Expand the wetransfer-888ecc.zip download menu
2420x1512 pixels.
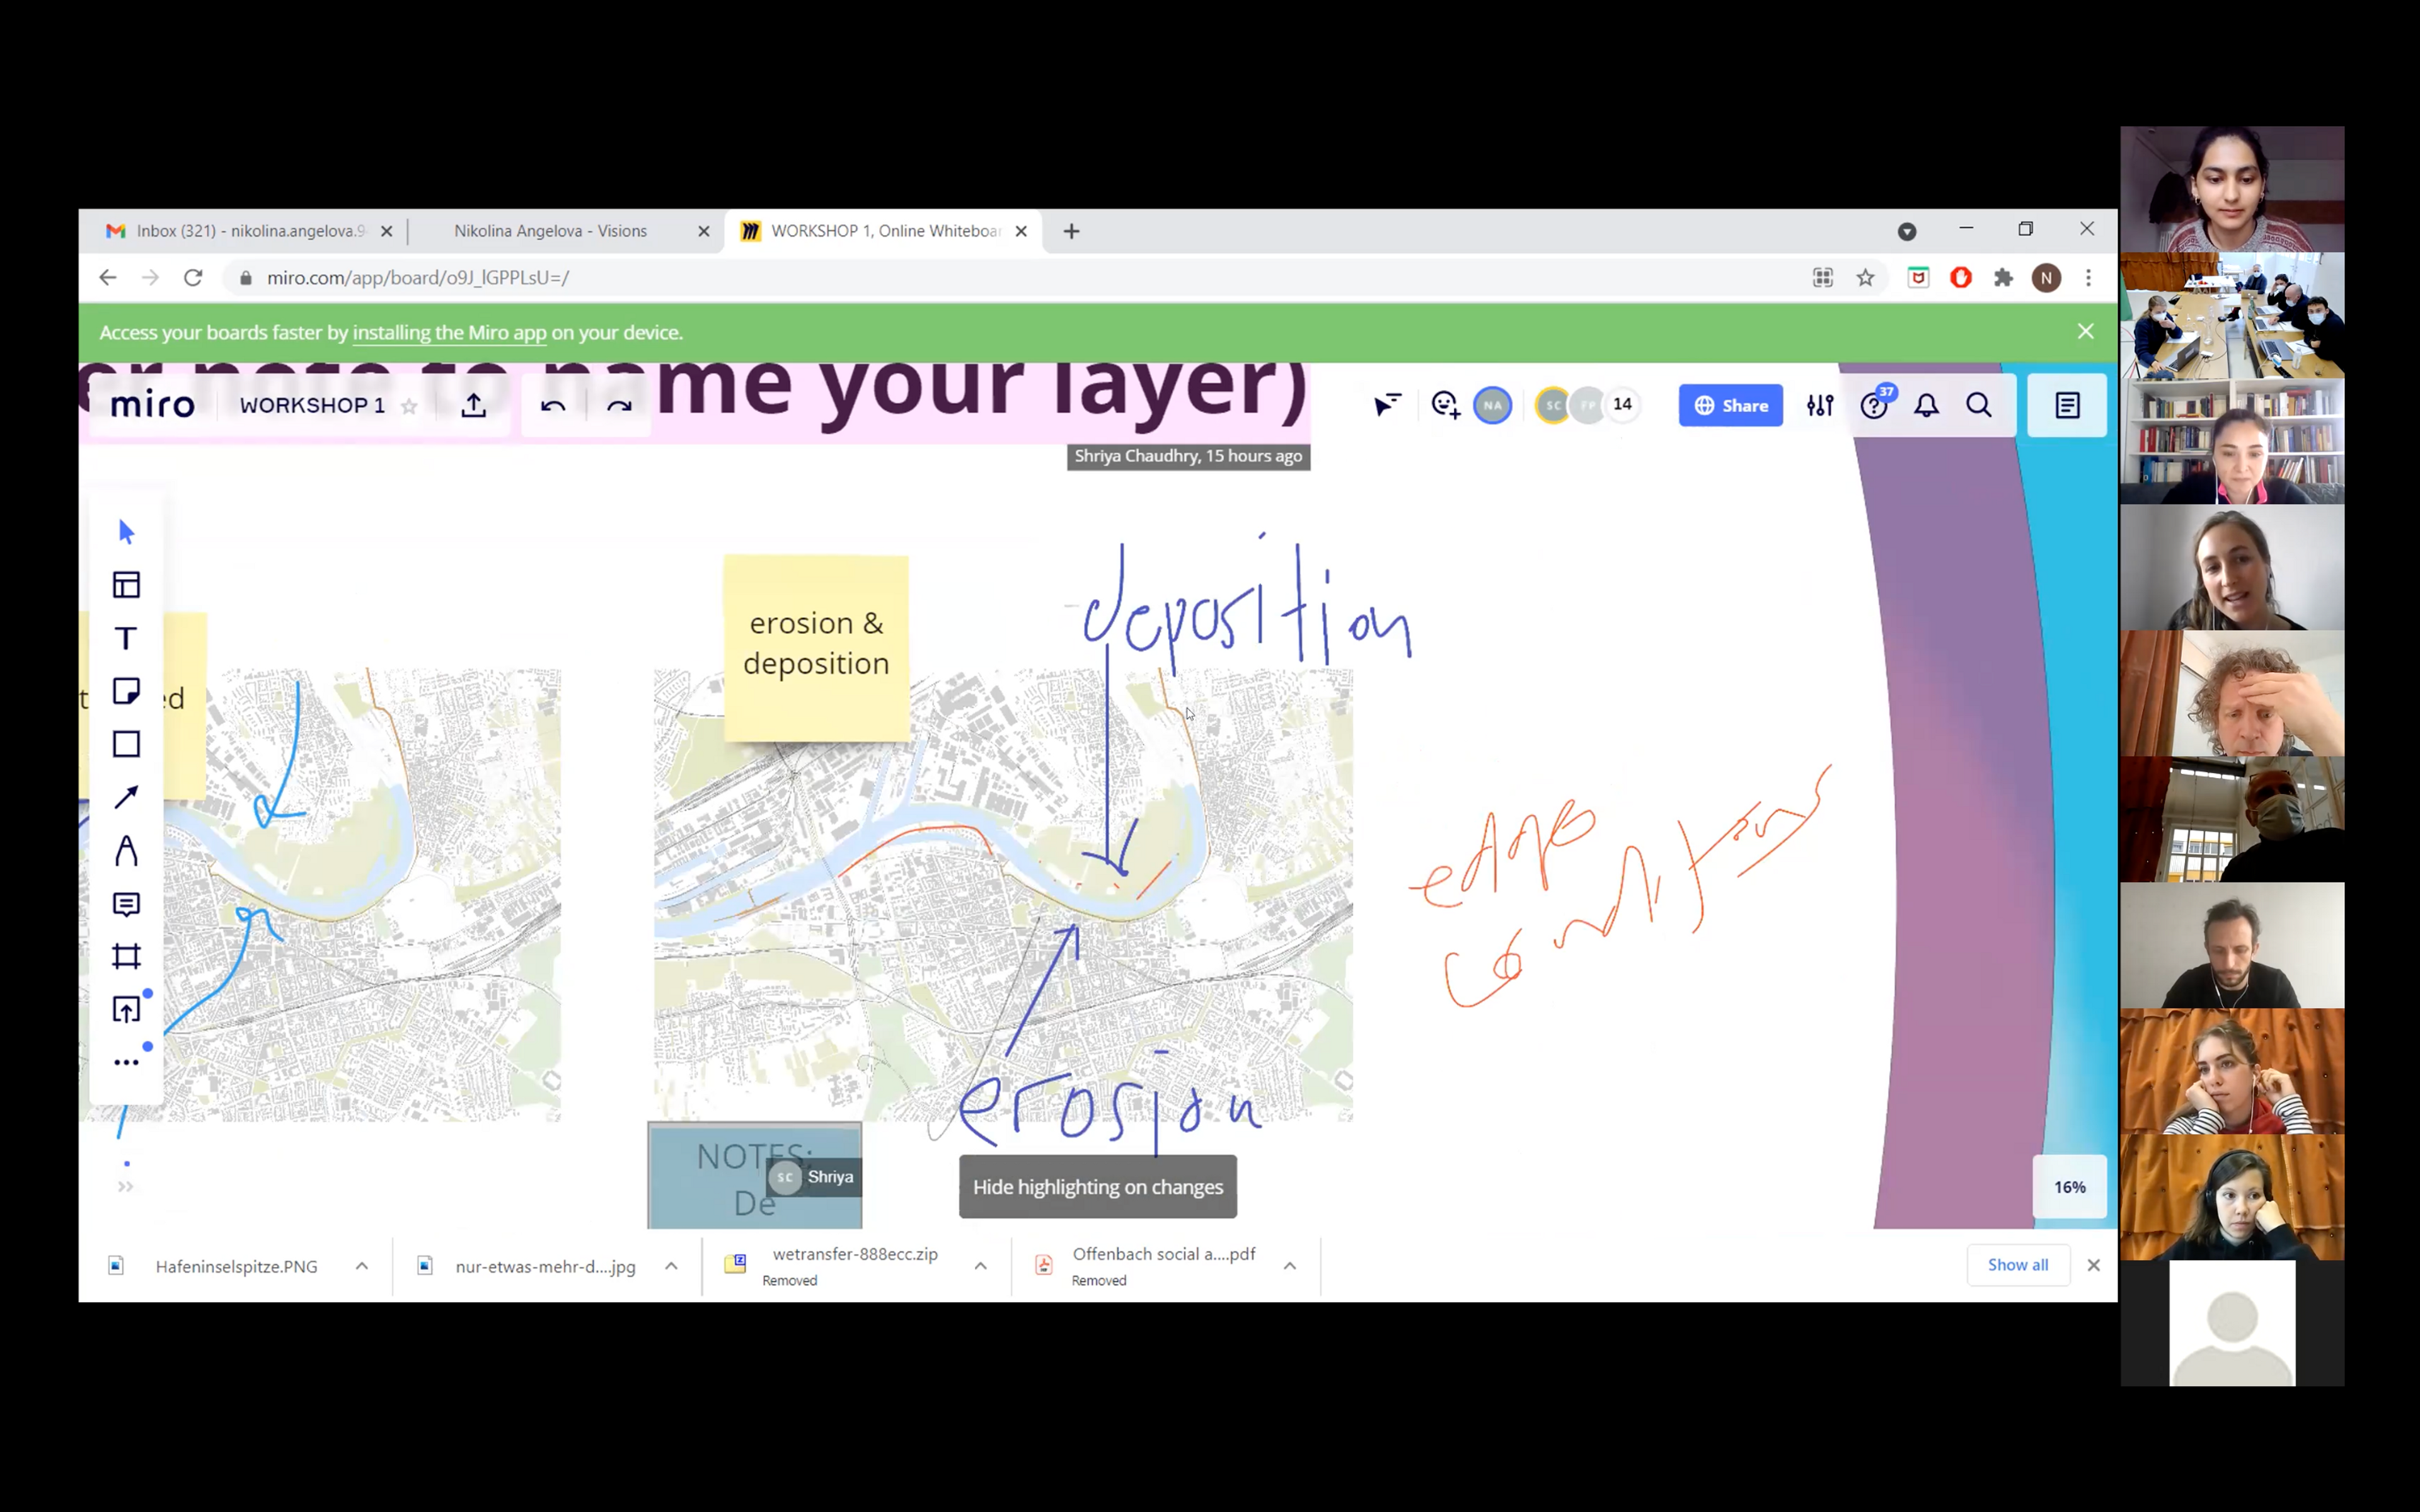[981, 1266]
